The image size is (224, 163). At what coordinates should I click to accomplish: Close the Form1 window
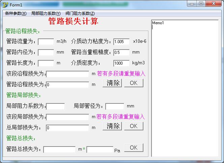point(214,4)
